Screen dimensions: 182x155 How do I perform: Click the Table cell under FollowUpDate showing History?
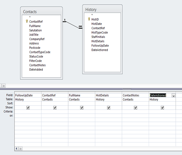tap(28, 100)
